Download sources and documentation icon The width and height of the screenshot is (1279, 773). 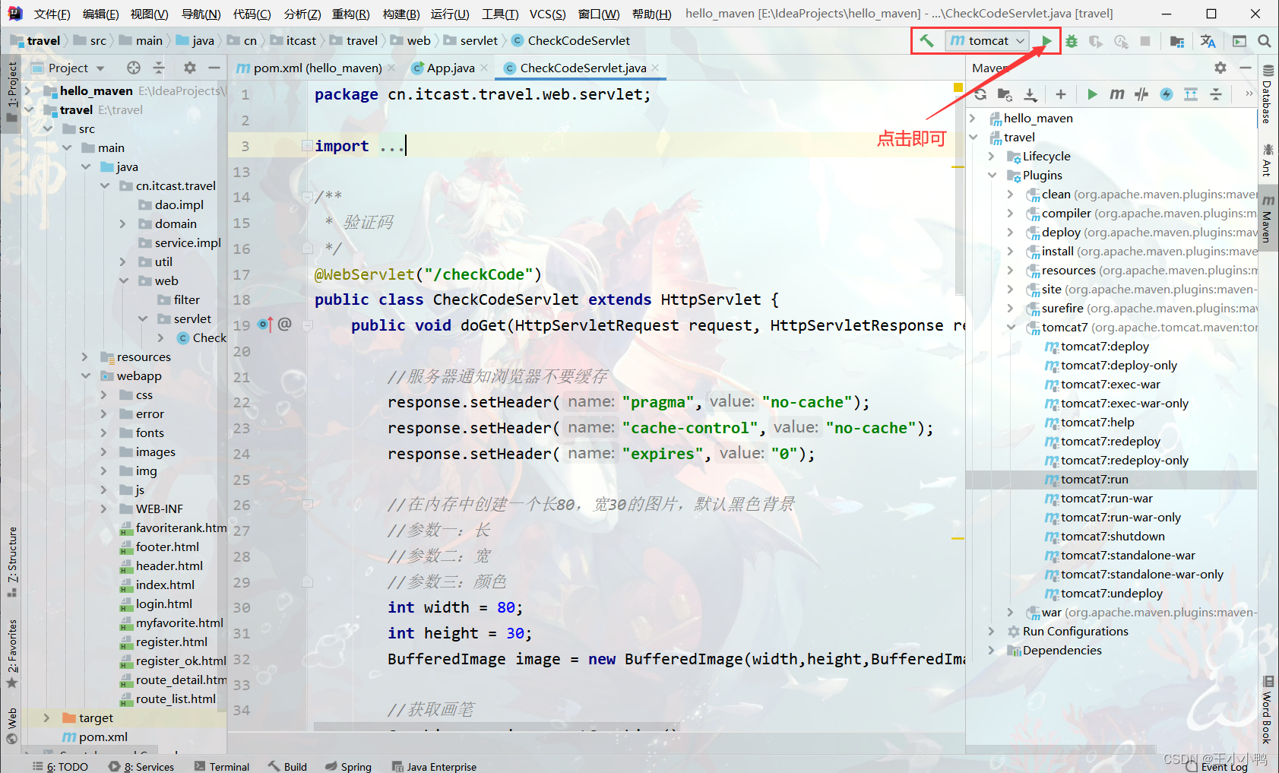click(1030, 94)
